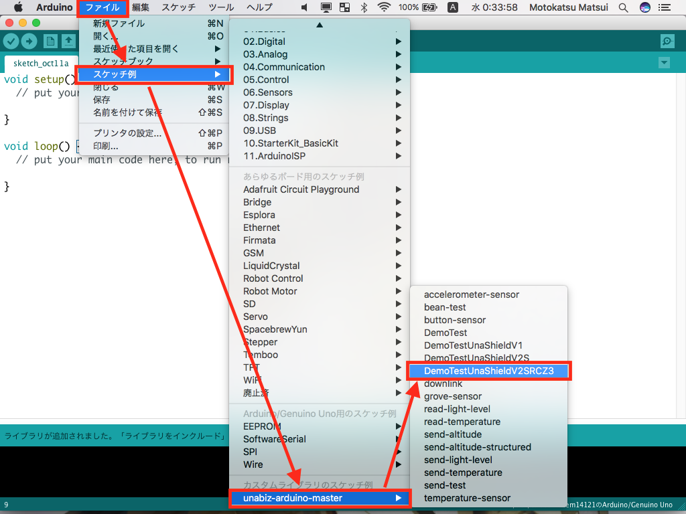
Task: Open the ヘルプ menu
Action: [259, 7]
